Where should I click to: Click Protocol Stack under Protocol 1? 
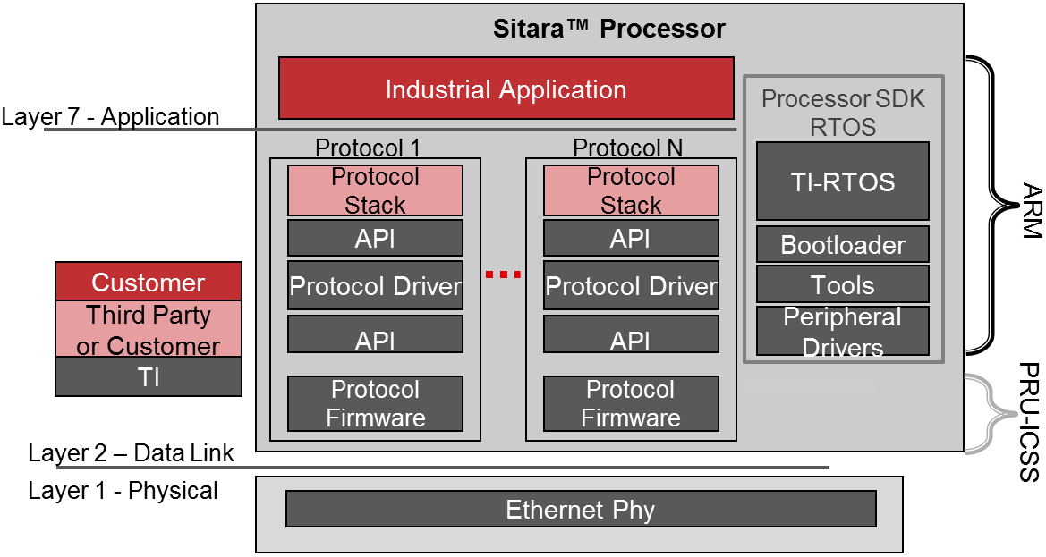375,190
